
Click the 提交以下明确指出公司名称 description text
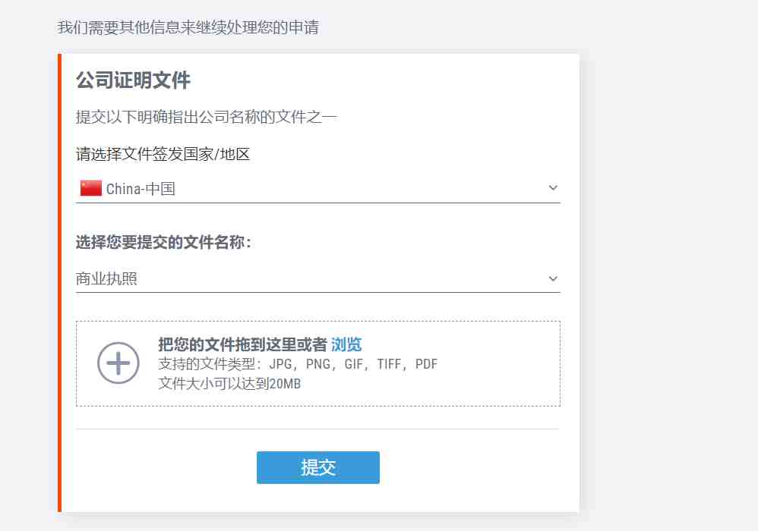(207, 117)
